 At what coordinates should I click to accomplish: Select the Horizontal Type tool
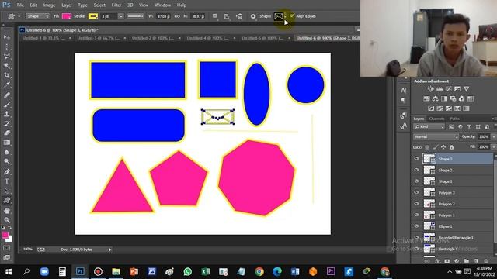pyautogui.click(x=7, y=181)
